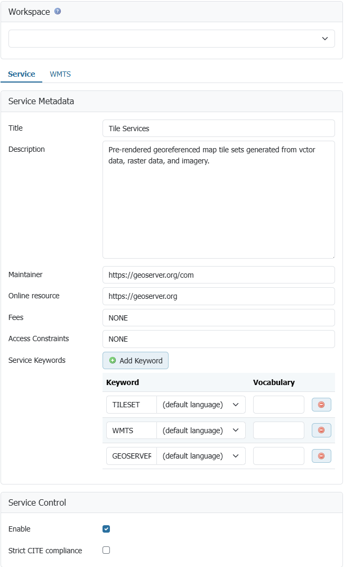The height and width of the screenshot is (567, 344).
Task: Focus the Description text area
Action: (x=218, y=199)
